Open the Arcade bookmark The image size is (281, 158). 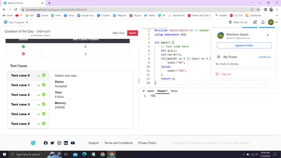pos(43,16)
